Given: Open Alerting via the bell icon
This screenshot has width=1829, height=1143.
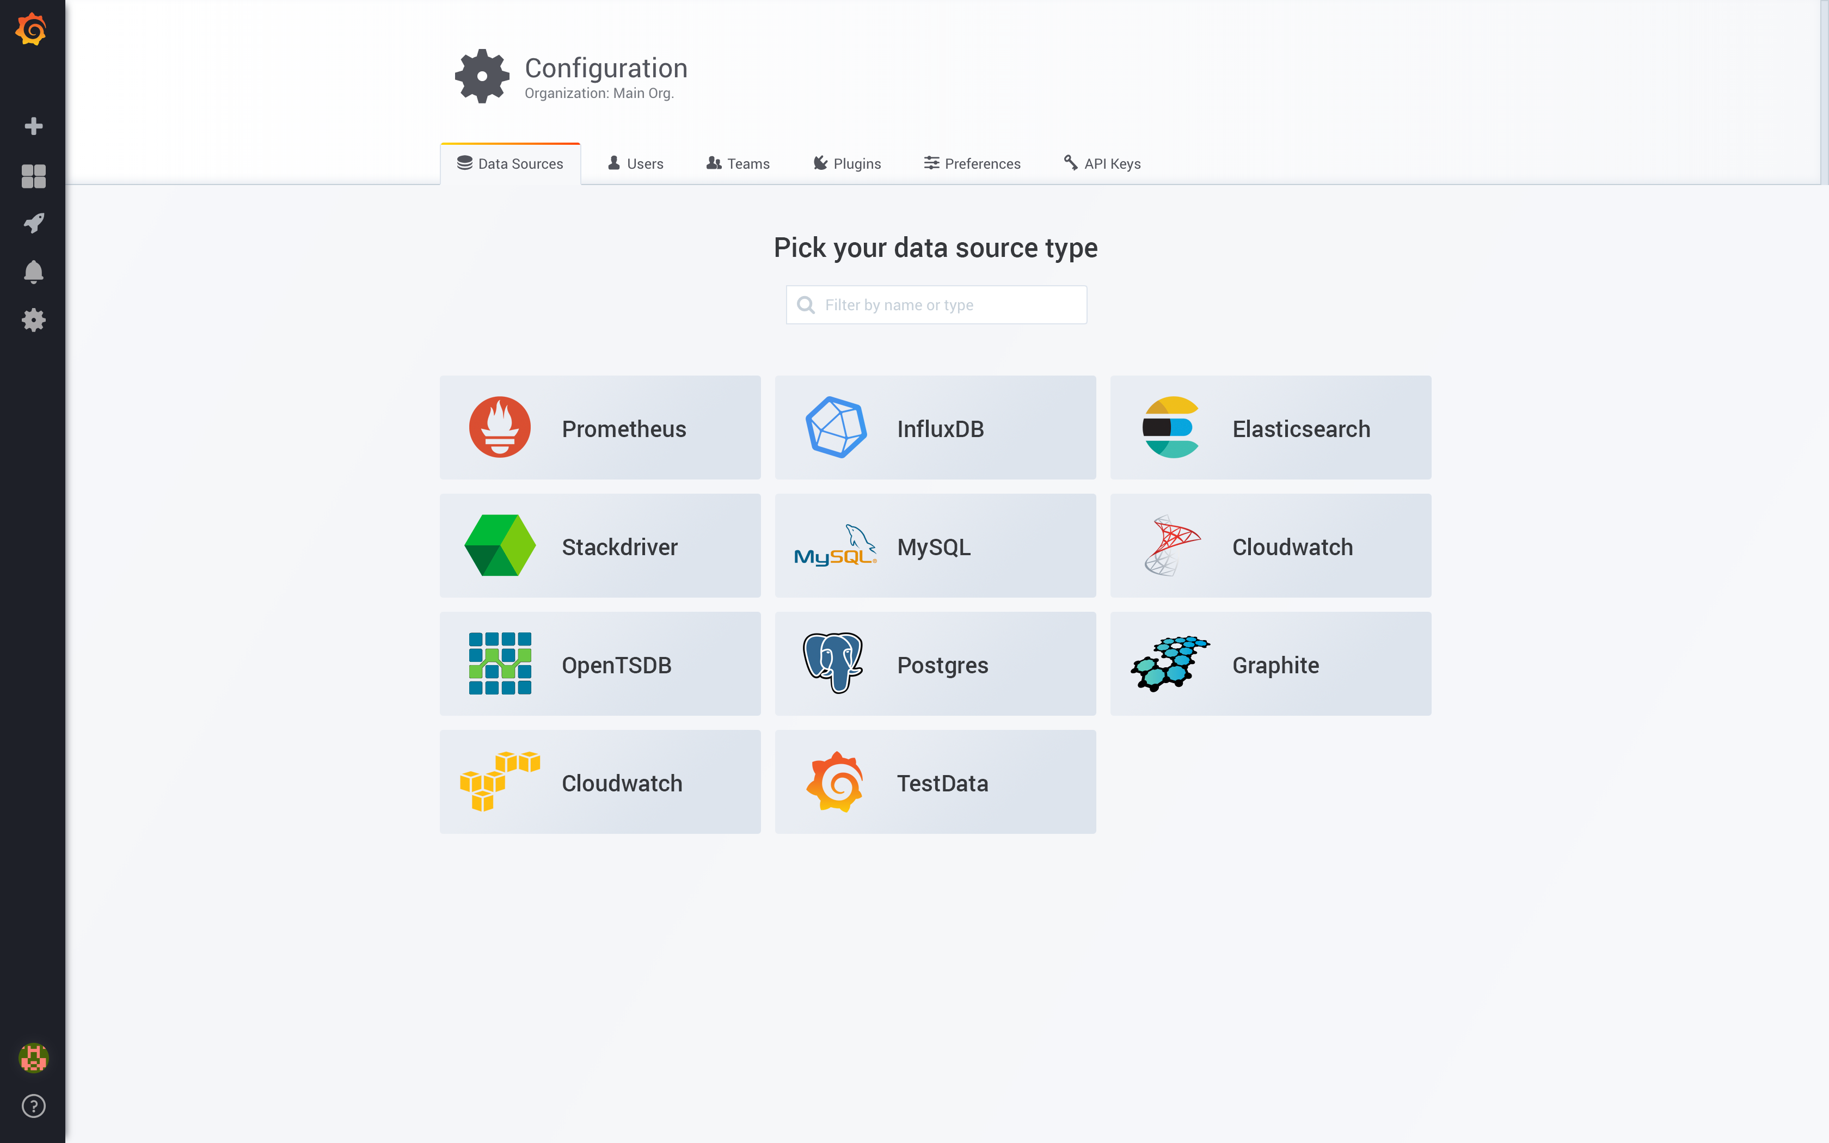Looking at the screenshot, I should [33, 272].
